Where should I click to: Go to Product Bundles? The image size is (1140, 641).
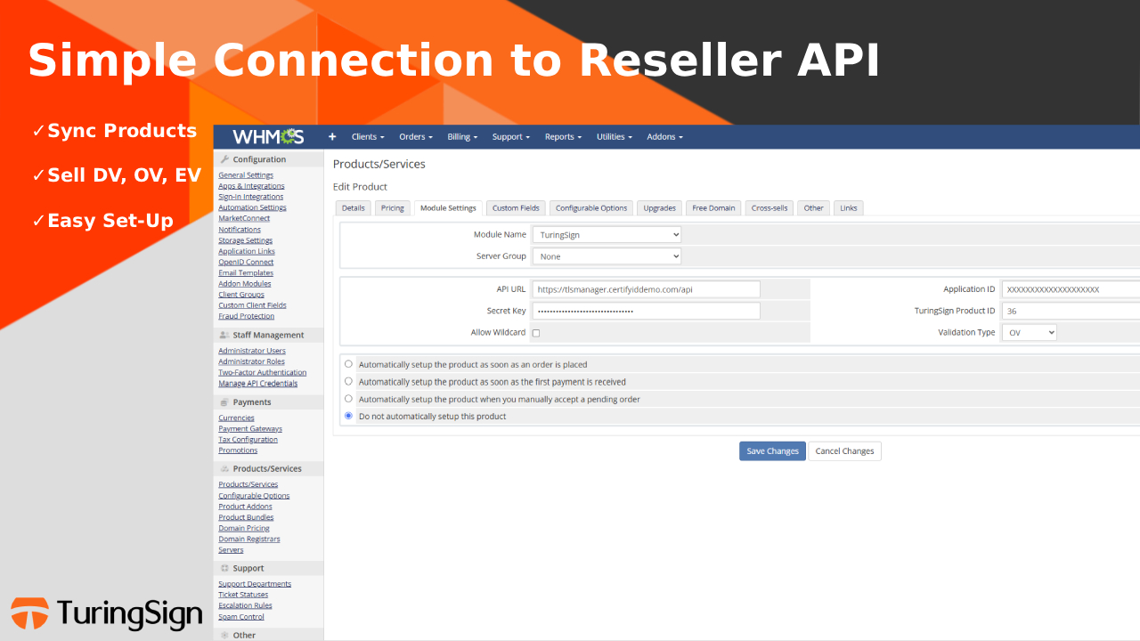(x=246, y=517)
